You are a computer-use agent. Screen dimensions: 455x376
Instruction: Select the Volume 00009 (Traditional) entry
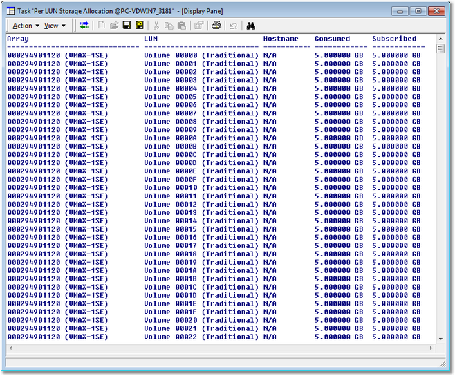tap(201, 130)
